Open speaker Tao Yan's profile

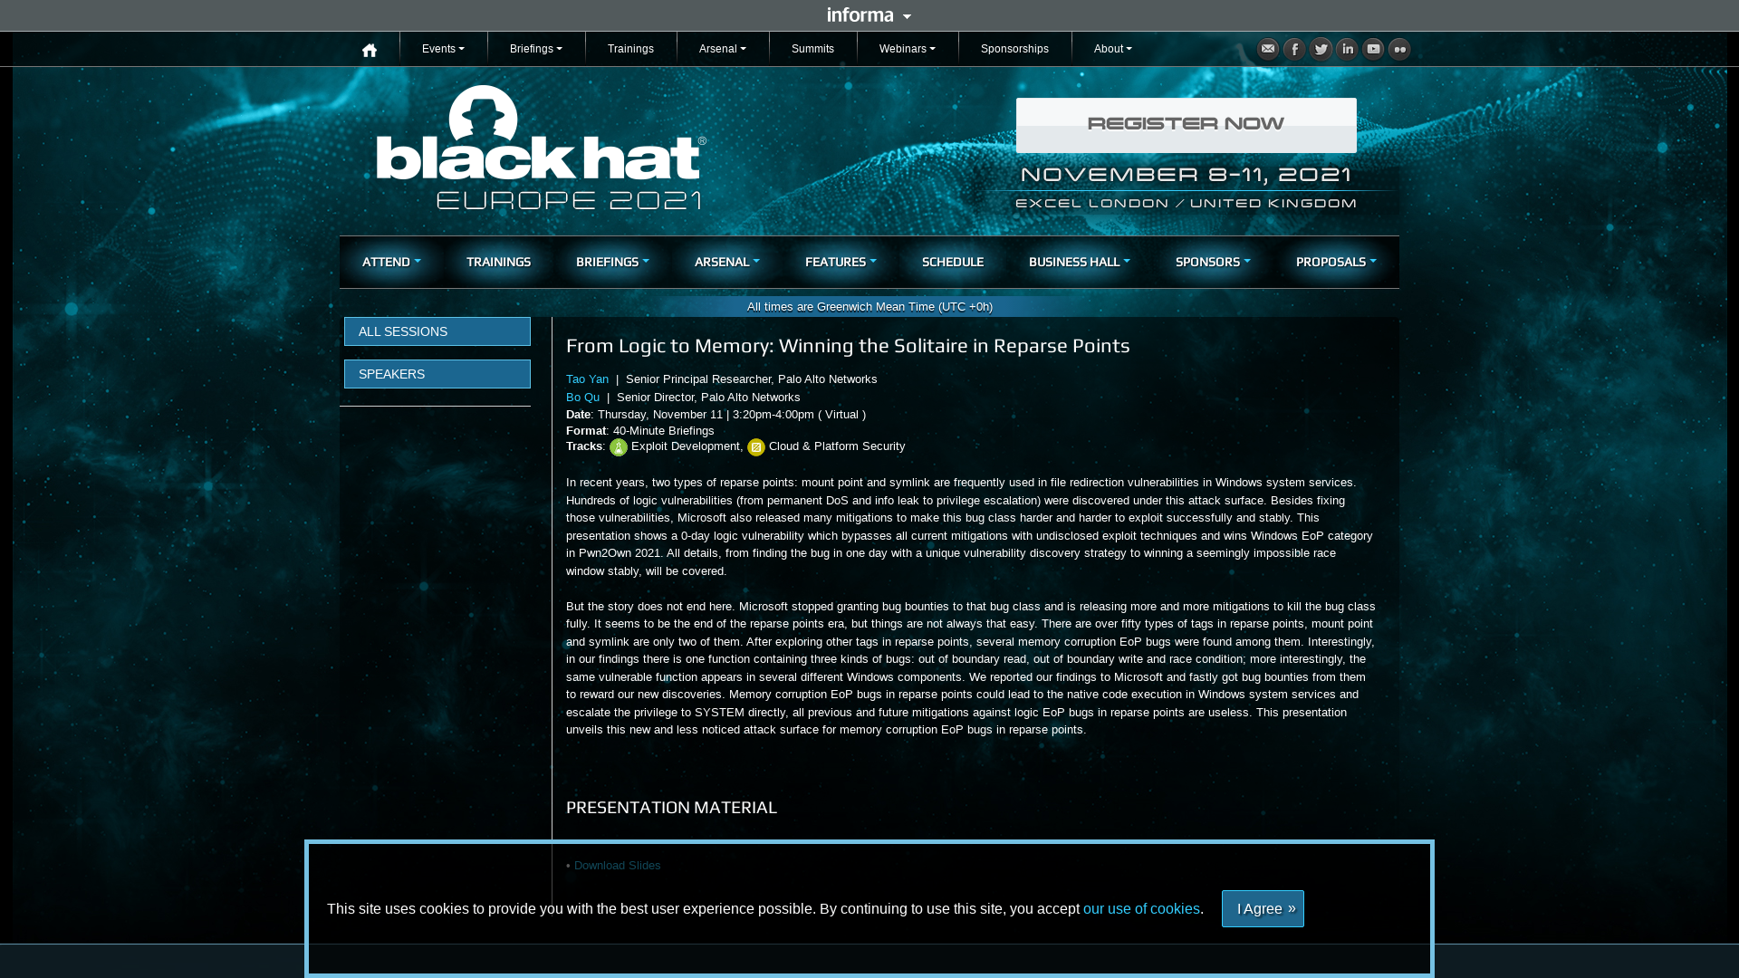tap(587, 379)
